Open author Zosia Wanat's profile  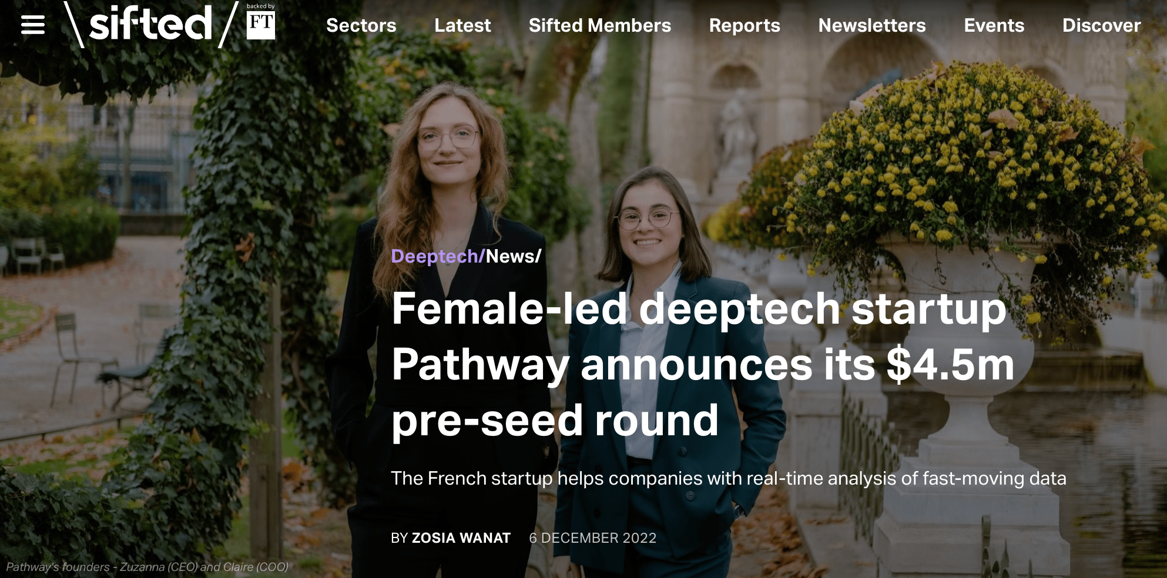click(461, 538)
